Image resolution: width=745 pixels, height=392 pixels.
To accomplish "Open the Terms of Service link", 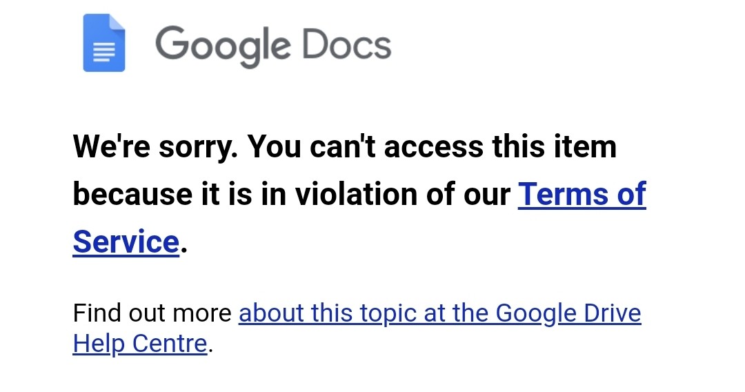I will point(582,194).
